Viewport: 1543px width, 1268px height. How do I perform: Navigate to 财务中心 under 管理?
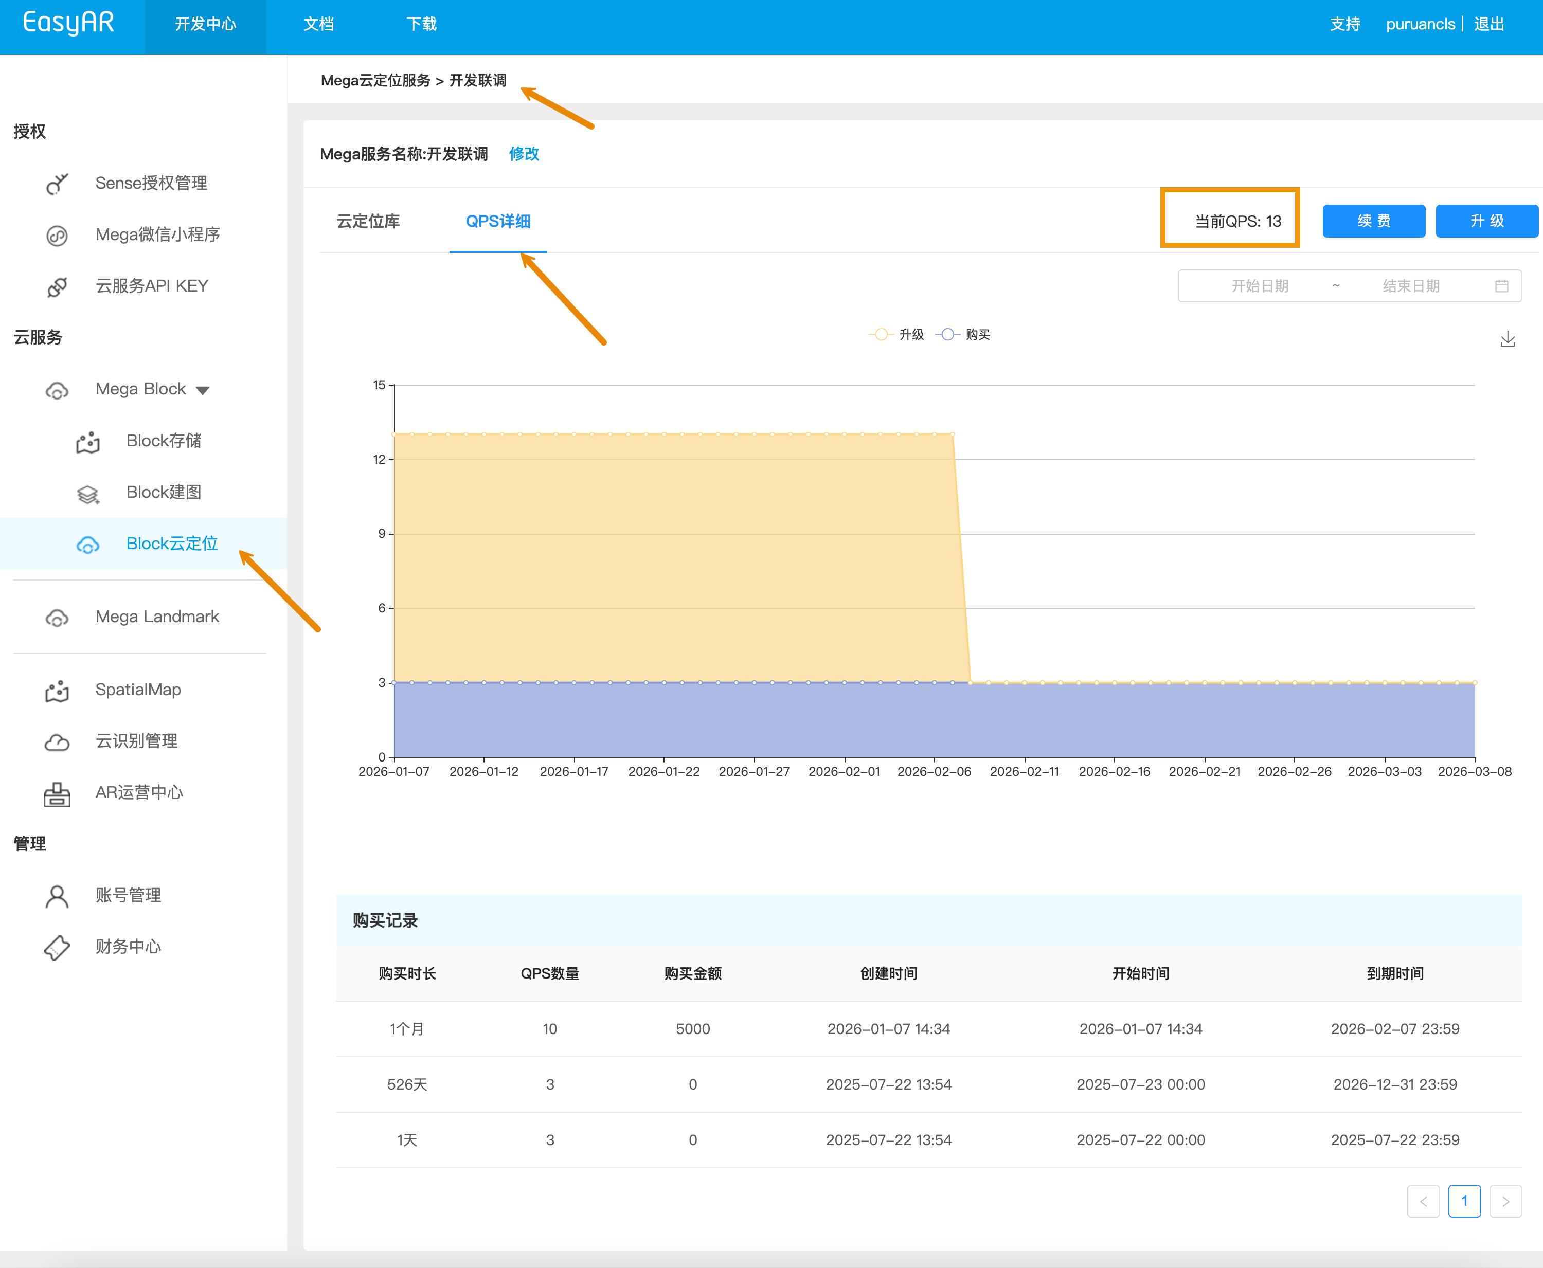128,946
